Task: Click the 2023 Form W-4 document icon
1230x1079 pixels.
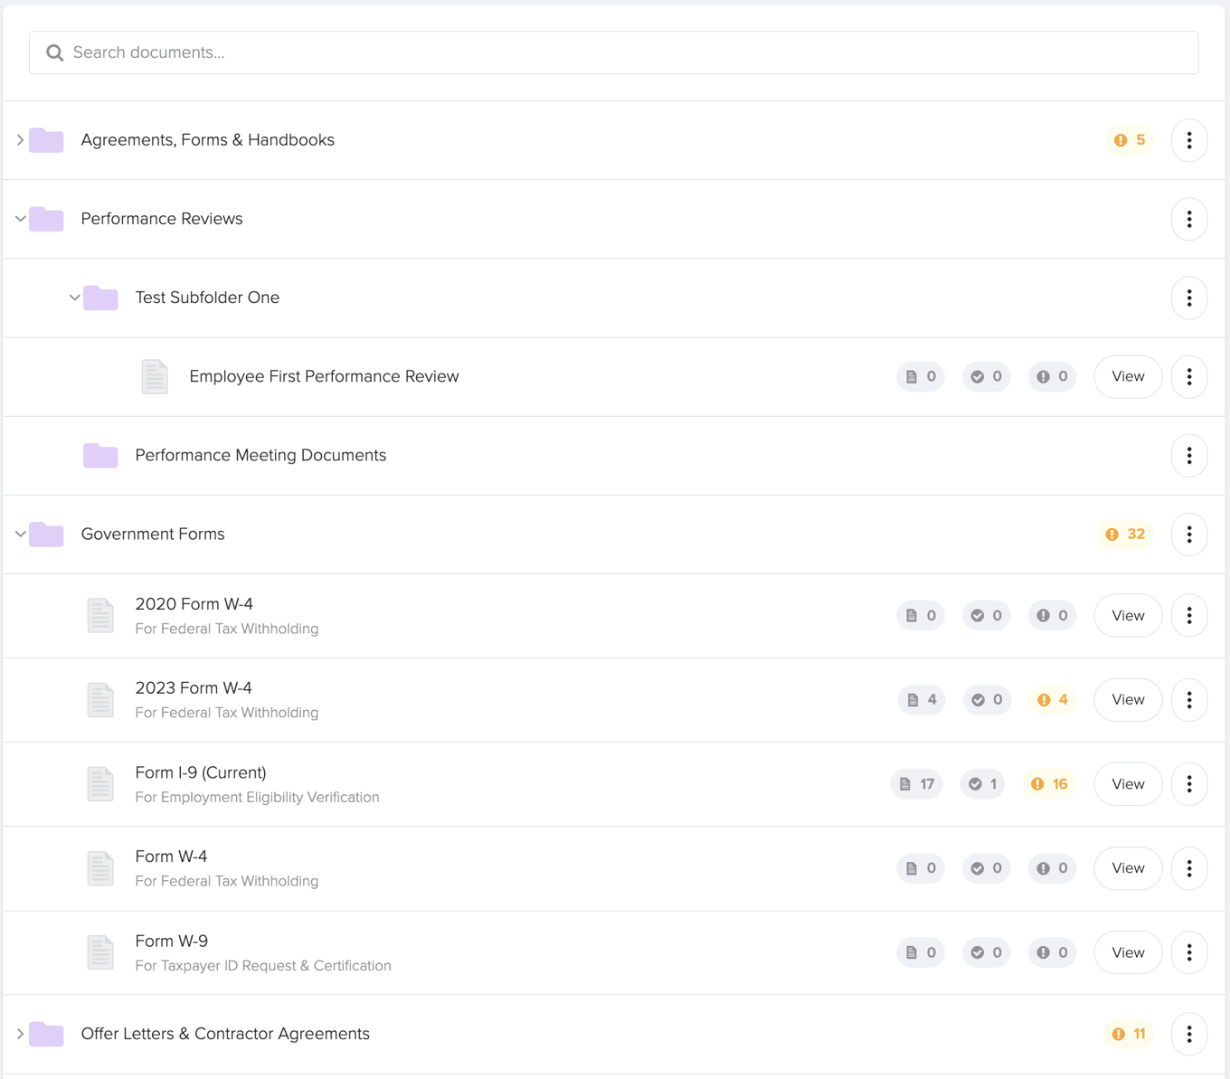Action: pyautogui.click(x=100, y=700)
